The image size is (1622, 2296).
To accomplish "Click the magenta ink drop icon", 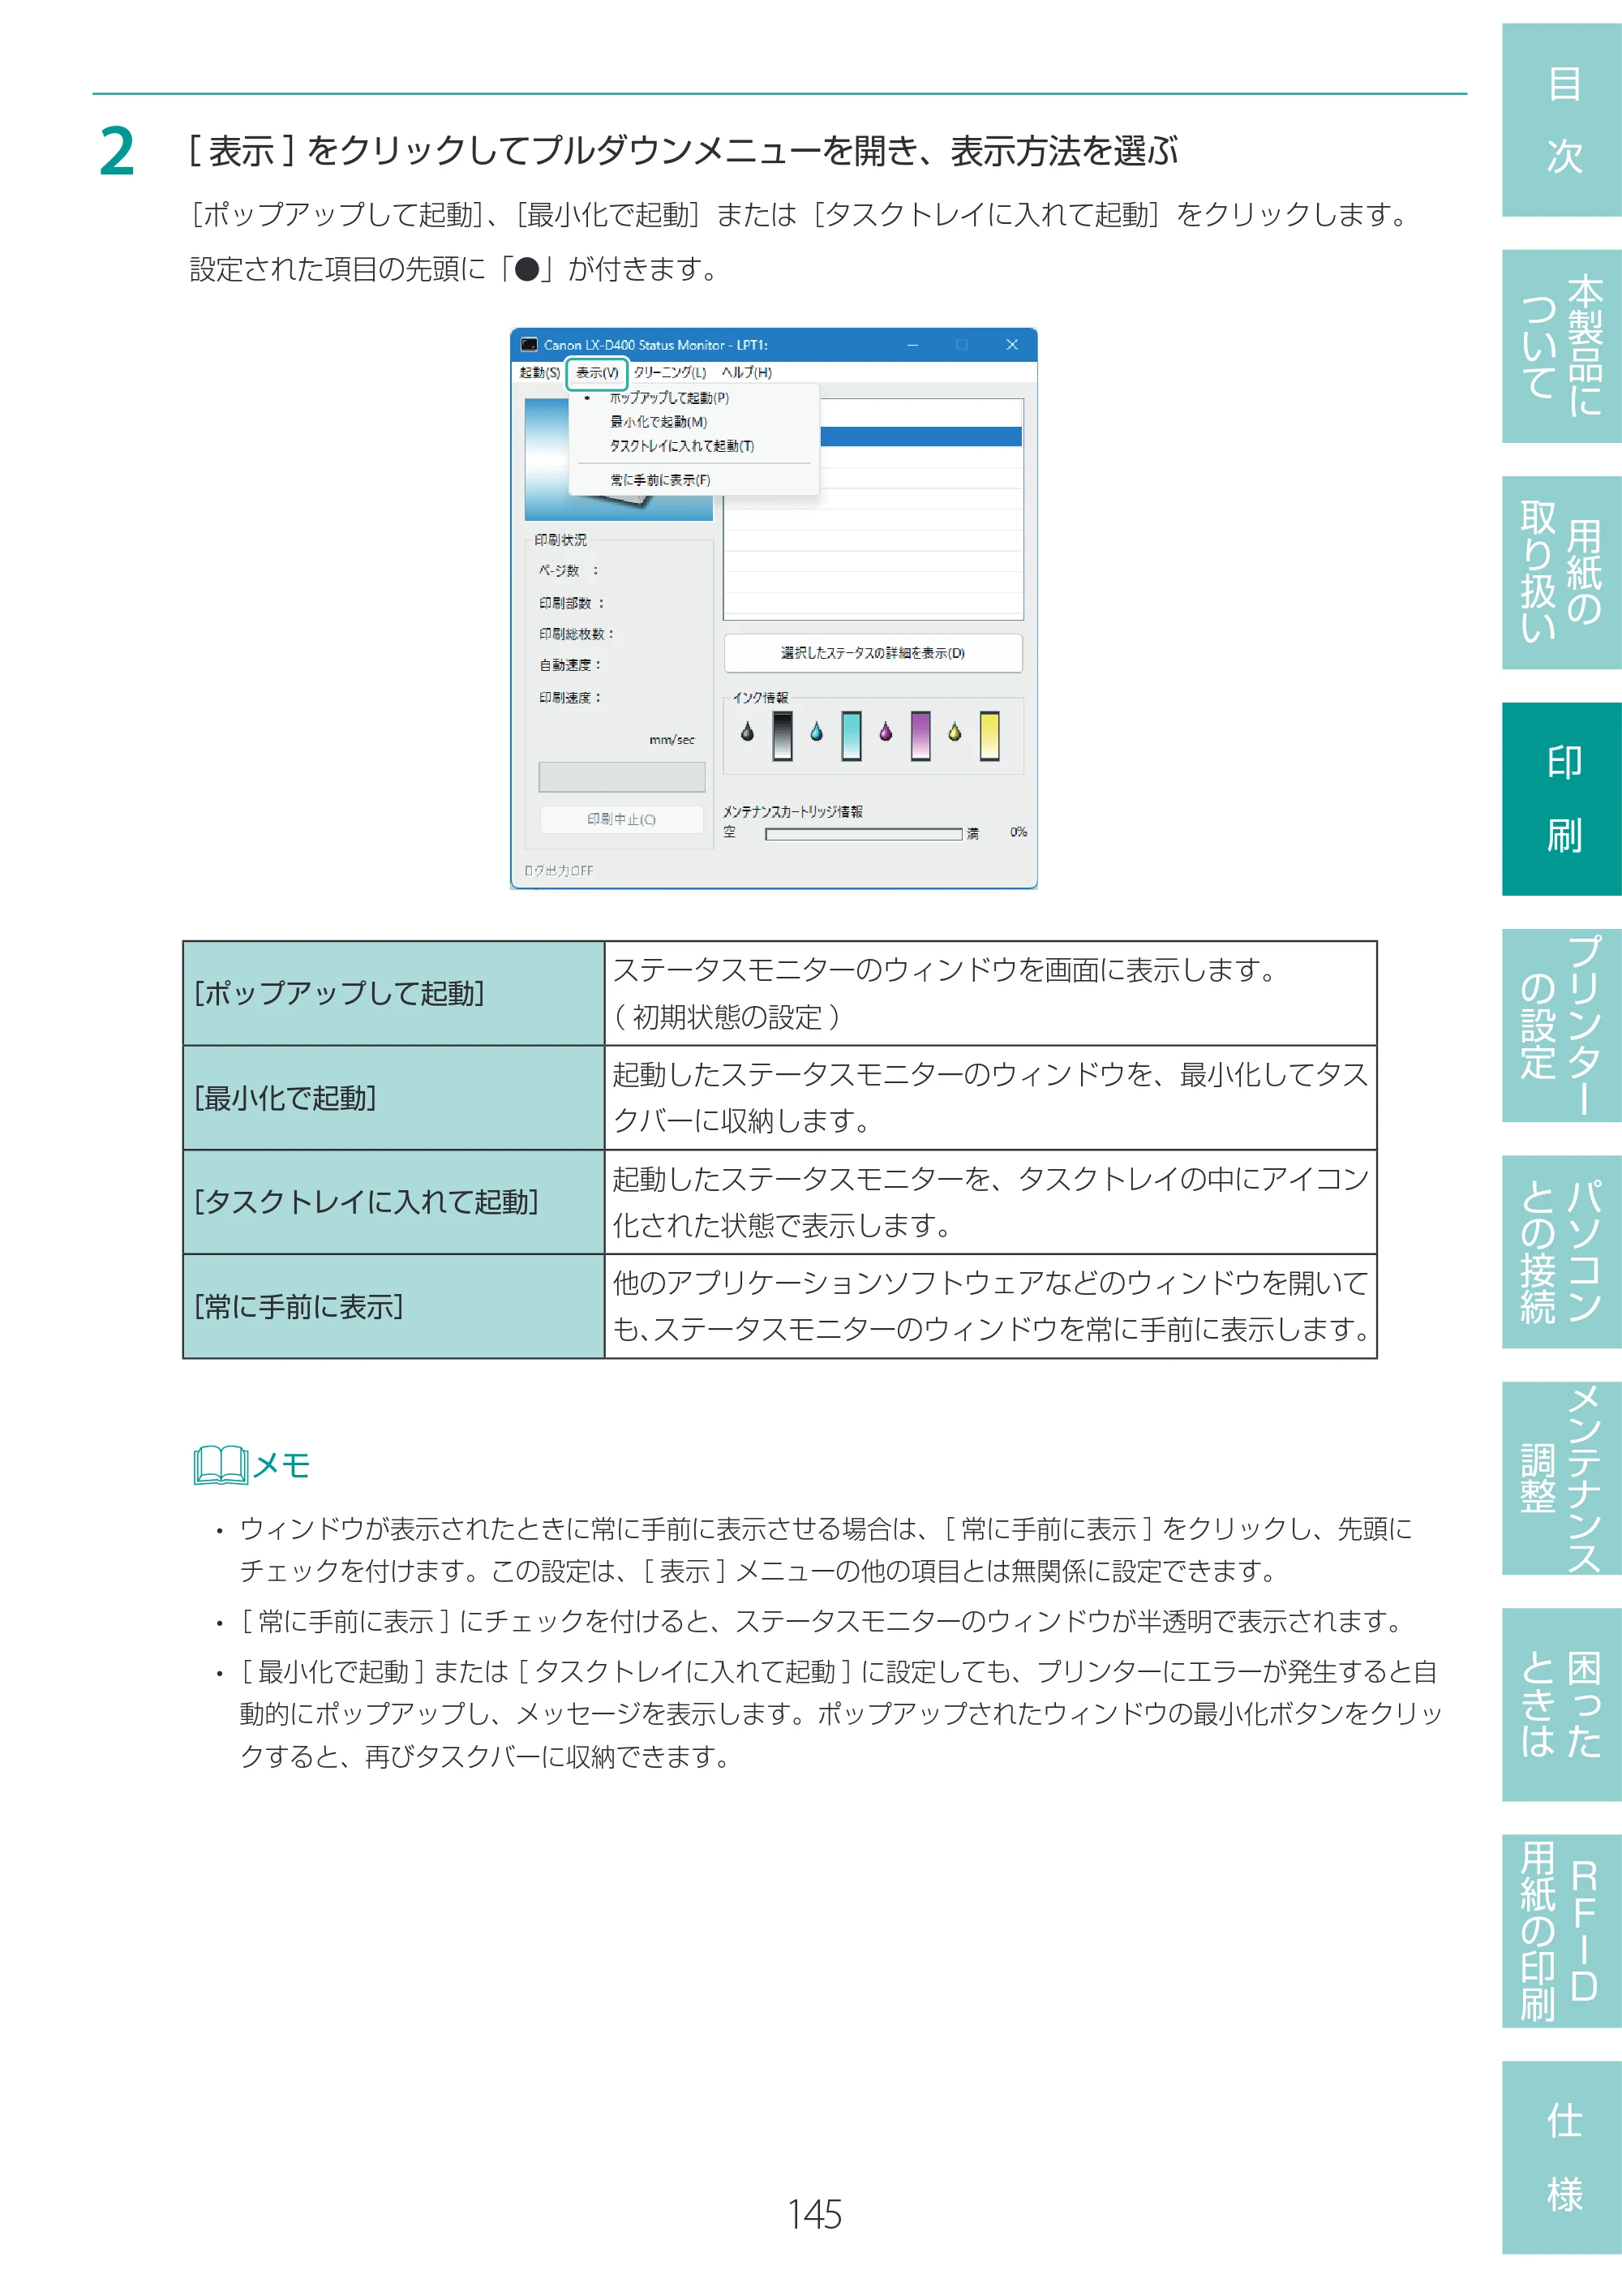I will click(886, 732).
